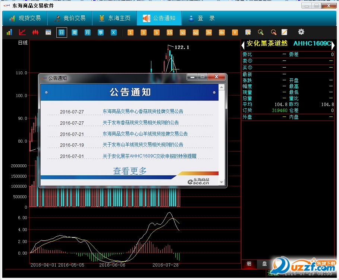This screenshot has width=339, height=280.
Task: Click the 2016-07-21 announcement date
Action: [72, 134]
